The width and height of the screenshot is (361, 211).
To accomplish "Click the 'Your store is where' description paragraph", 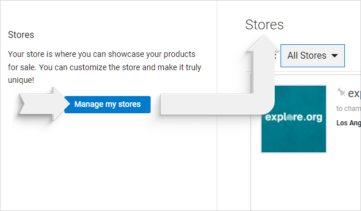I will tap(105, 67).
